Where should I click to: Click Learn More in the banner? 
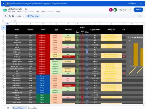click(132, 4)
